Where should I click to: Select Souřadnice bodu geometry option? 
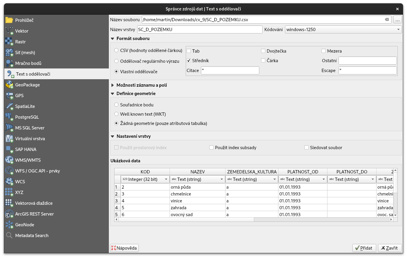116,105
